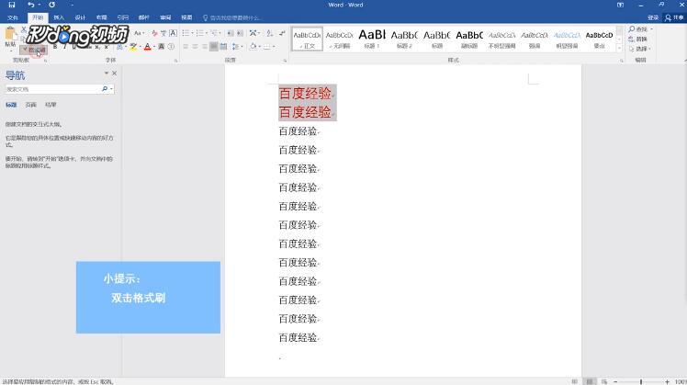Open the File (文件) tab

[13, 17]
